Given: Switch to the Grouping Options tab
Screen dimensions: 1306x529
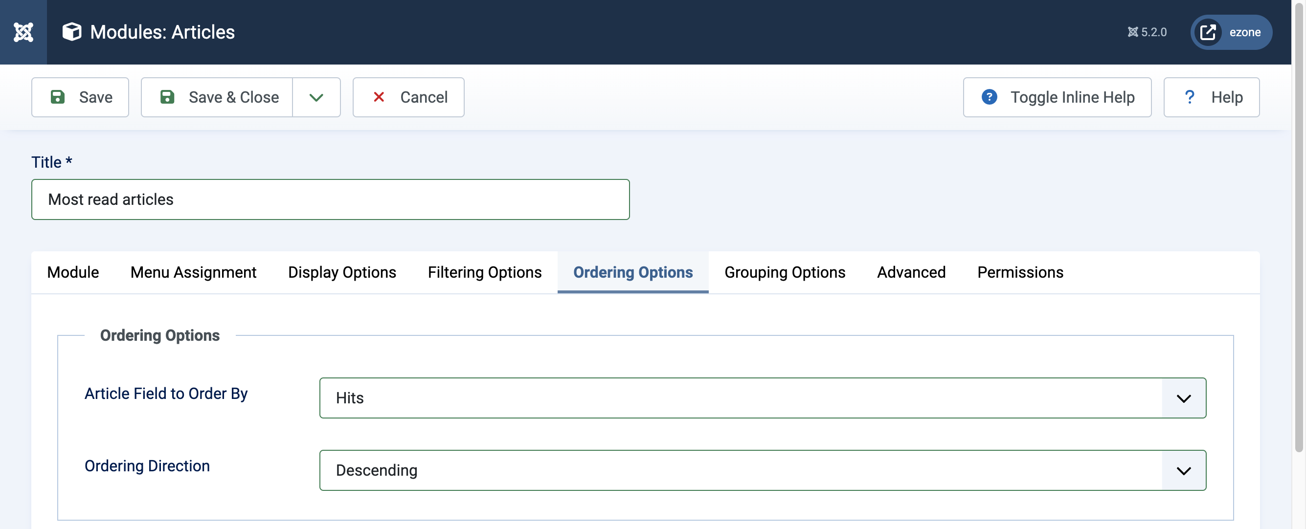Looking at the screenshot, I should [x=785, y=272].
